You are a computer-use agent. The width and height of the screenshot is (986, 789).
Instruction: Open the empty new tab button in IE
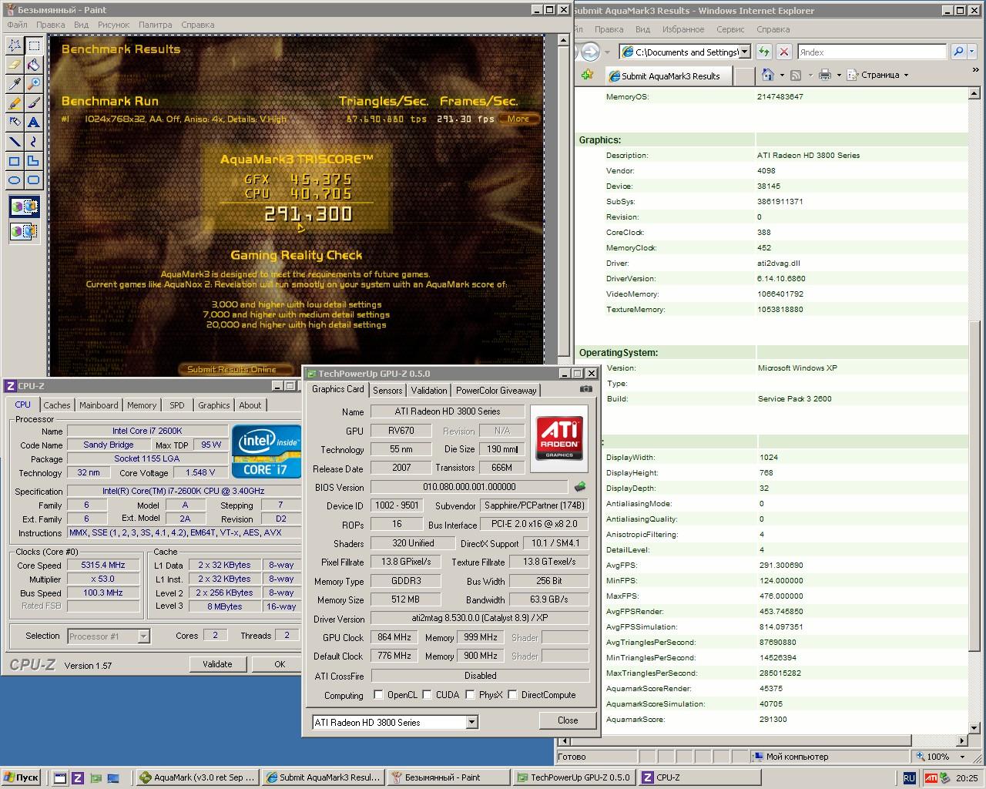[744, 76]
